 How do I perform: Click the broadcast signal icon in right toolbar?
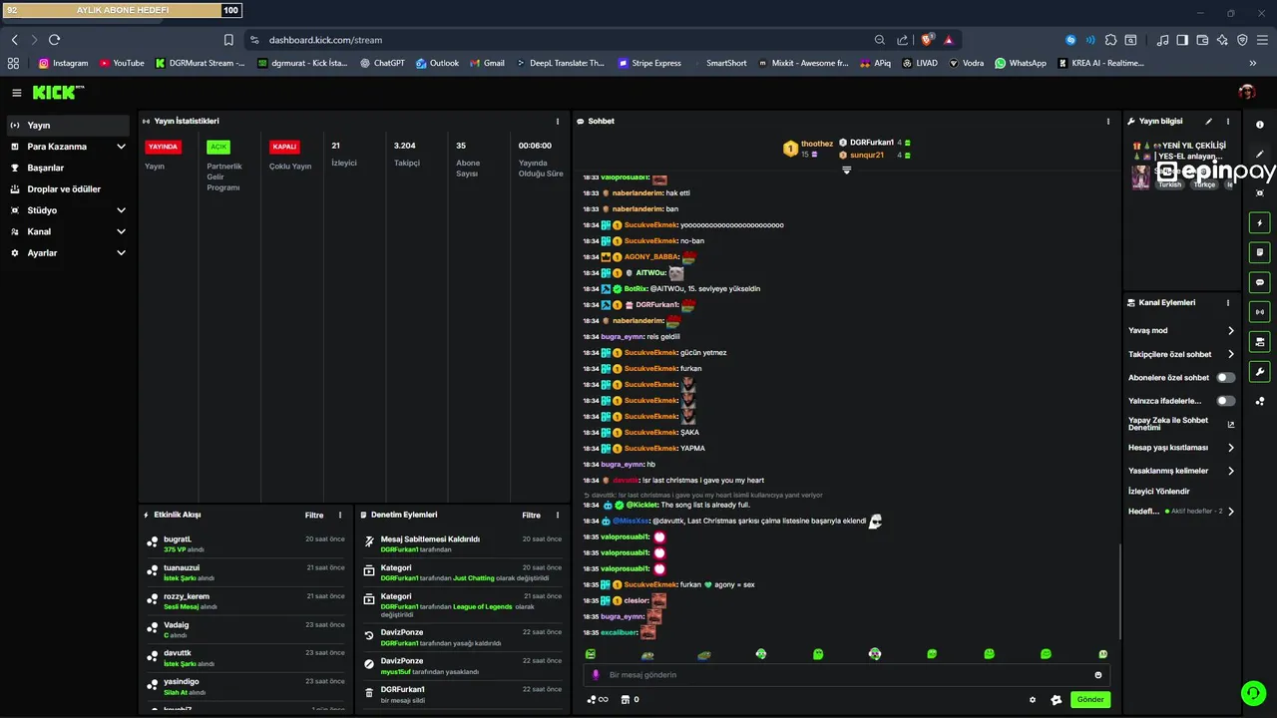pyautogui.click(x=1260, y=312)
